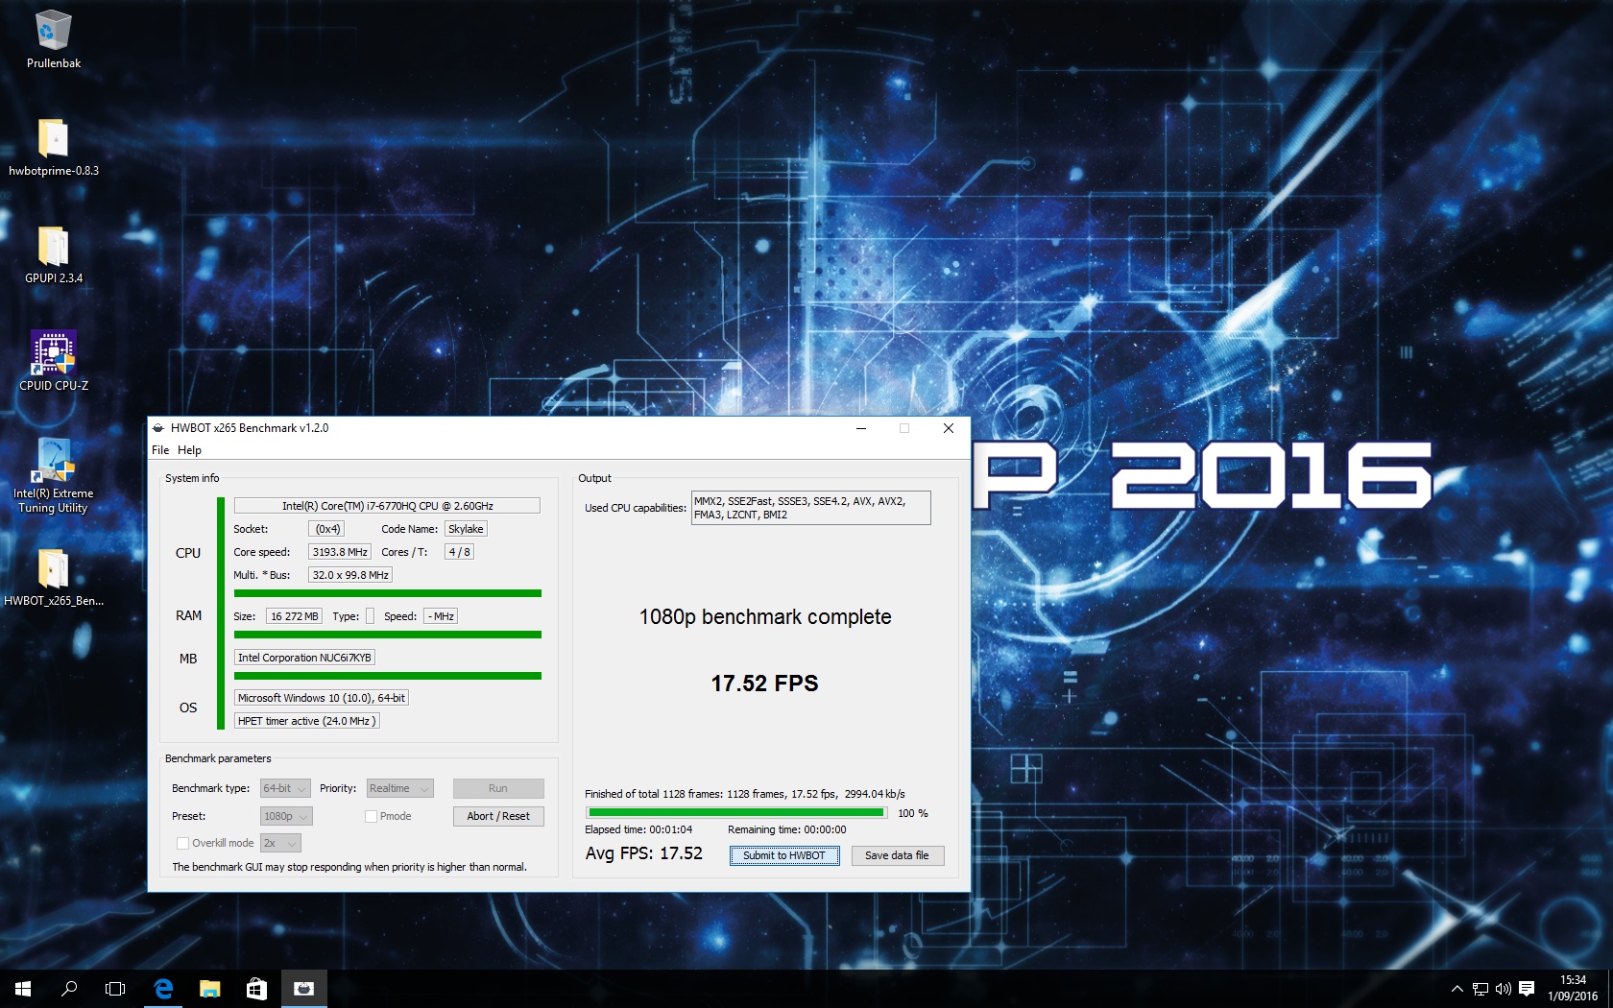
Task: Open taskbar search magnifier
Action: coord(69,988)
